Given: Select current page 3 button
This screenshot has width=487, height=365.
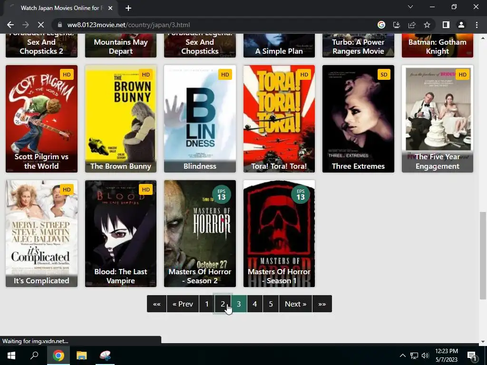Looking at the screenshot, I should (x=239, y=304).
